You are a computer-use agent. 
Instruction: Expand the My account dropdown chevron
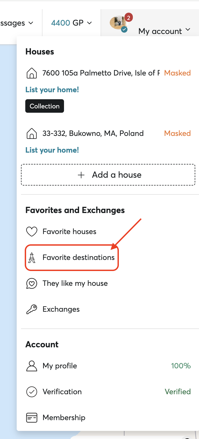pos(188,30)
